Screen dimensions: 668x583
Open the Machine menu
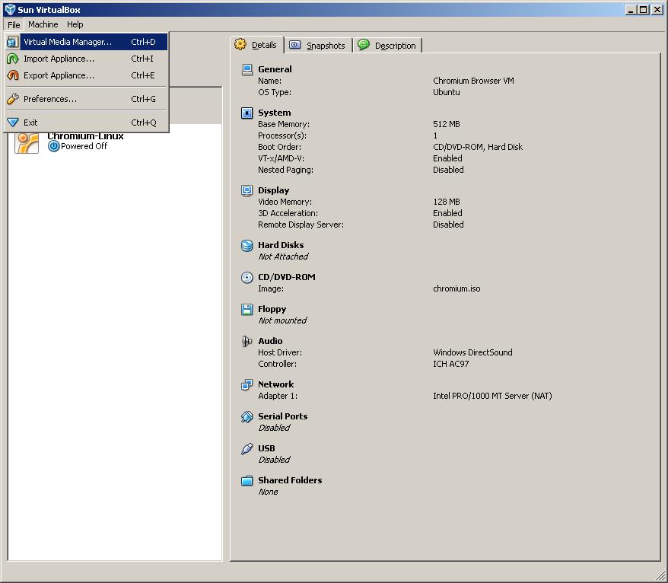click(x=43, y=24)
